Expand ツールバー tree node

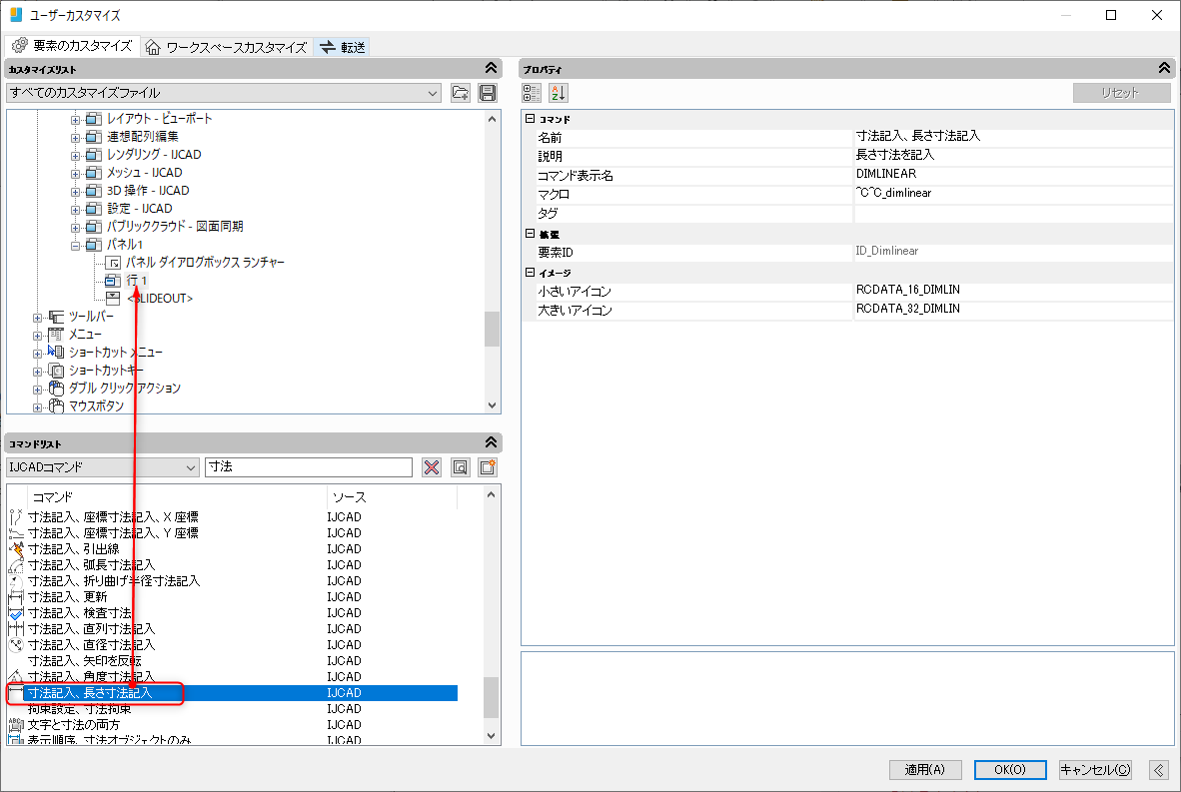38,318
